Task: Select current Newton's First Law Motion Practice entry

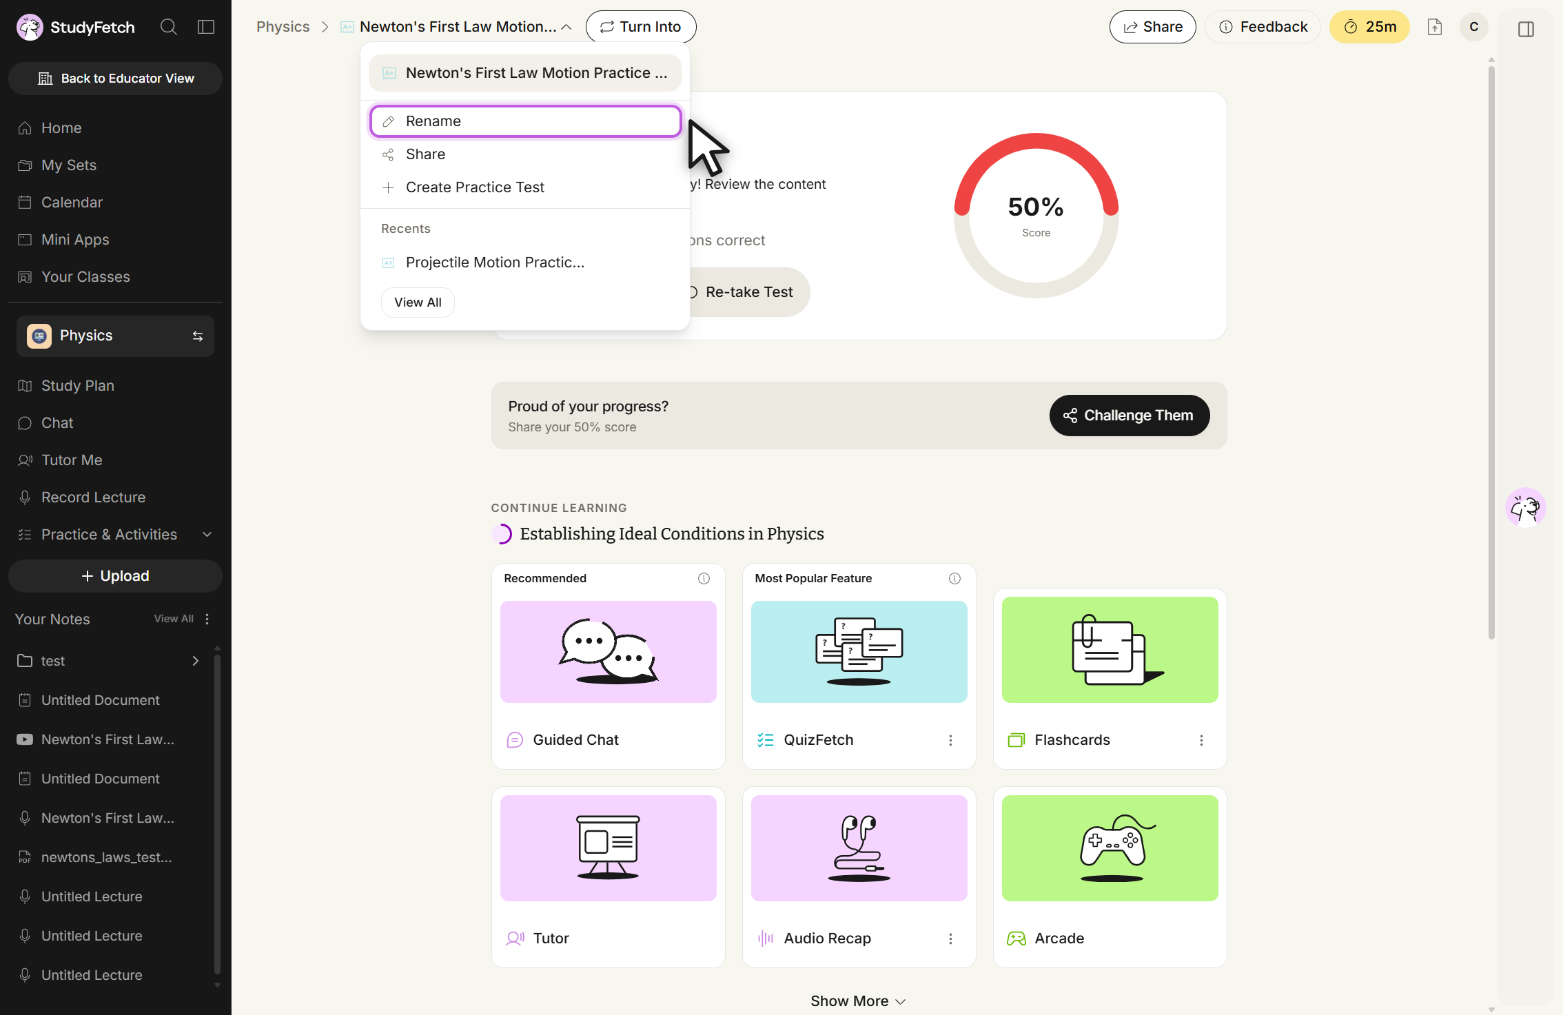Action: [525, 73]
